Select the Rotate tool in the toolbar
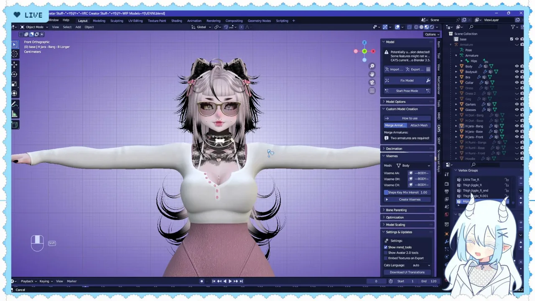The width and height of the screenshot is (535, 301). pos(15,74)
